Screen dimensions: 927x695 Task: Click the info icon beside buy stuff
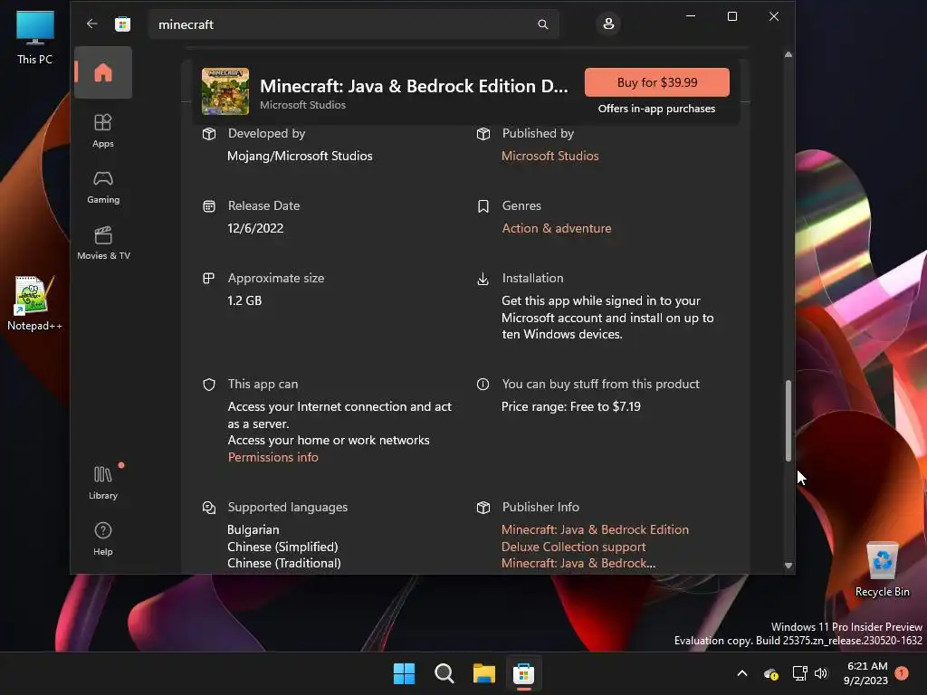(483, 384)
